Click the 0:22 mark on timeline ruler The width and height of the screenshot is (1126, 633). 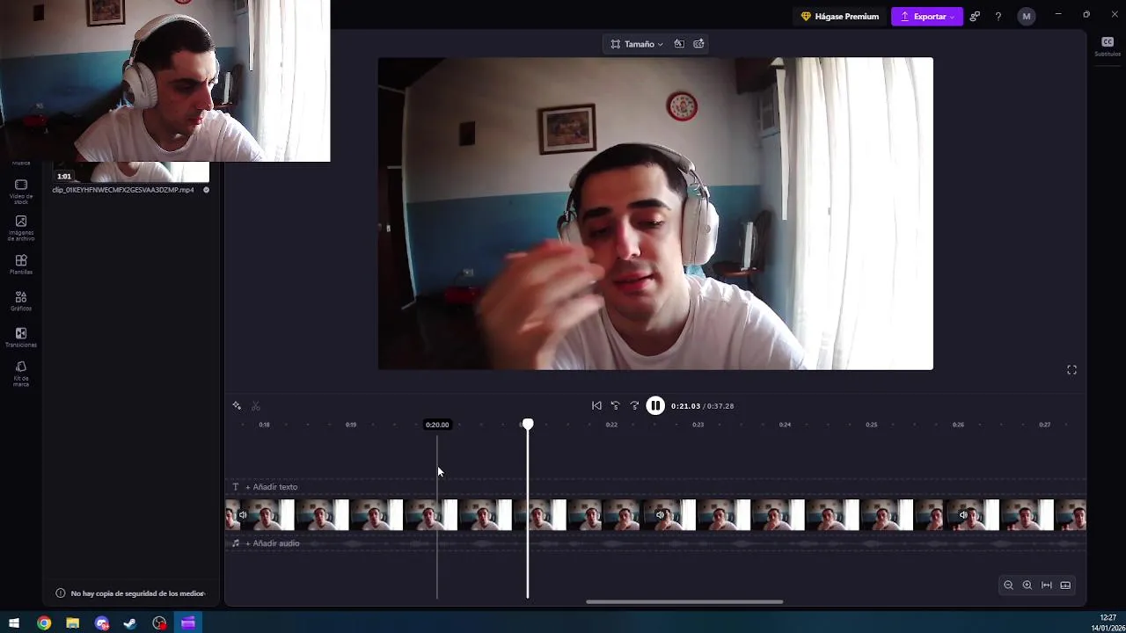(x=611, y=425)
